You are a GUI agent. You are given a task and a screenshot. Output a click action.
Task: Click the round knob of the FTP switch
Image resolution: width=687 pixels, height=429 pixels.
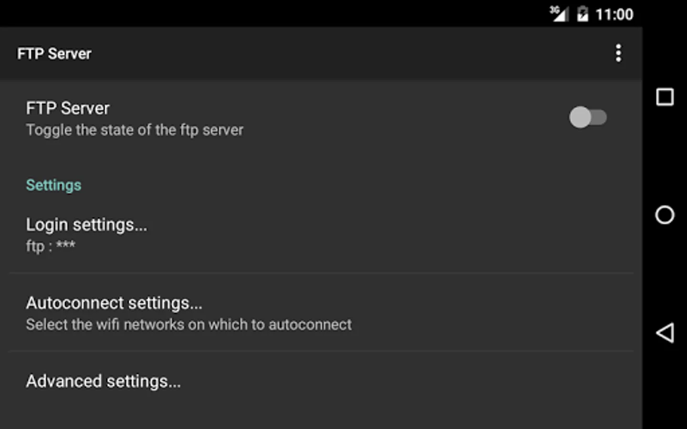[580, 117]
